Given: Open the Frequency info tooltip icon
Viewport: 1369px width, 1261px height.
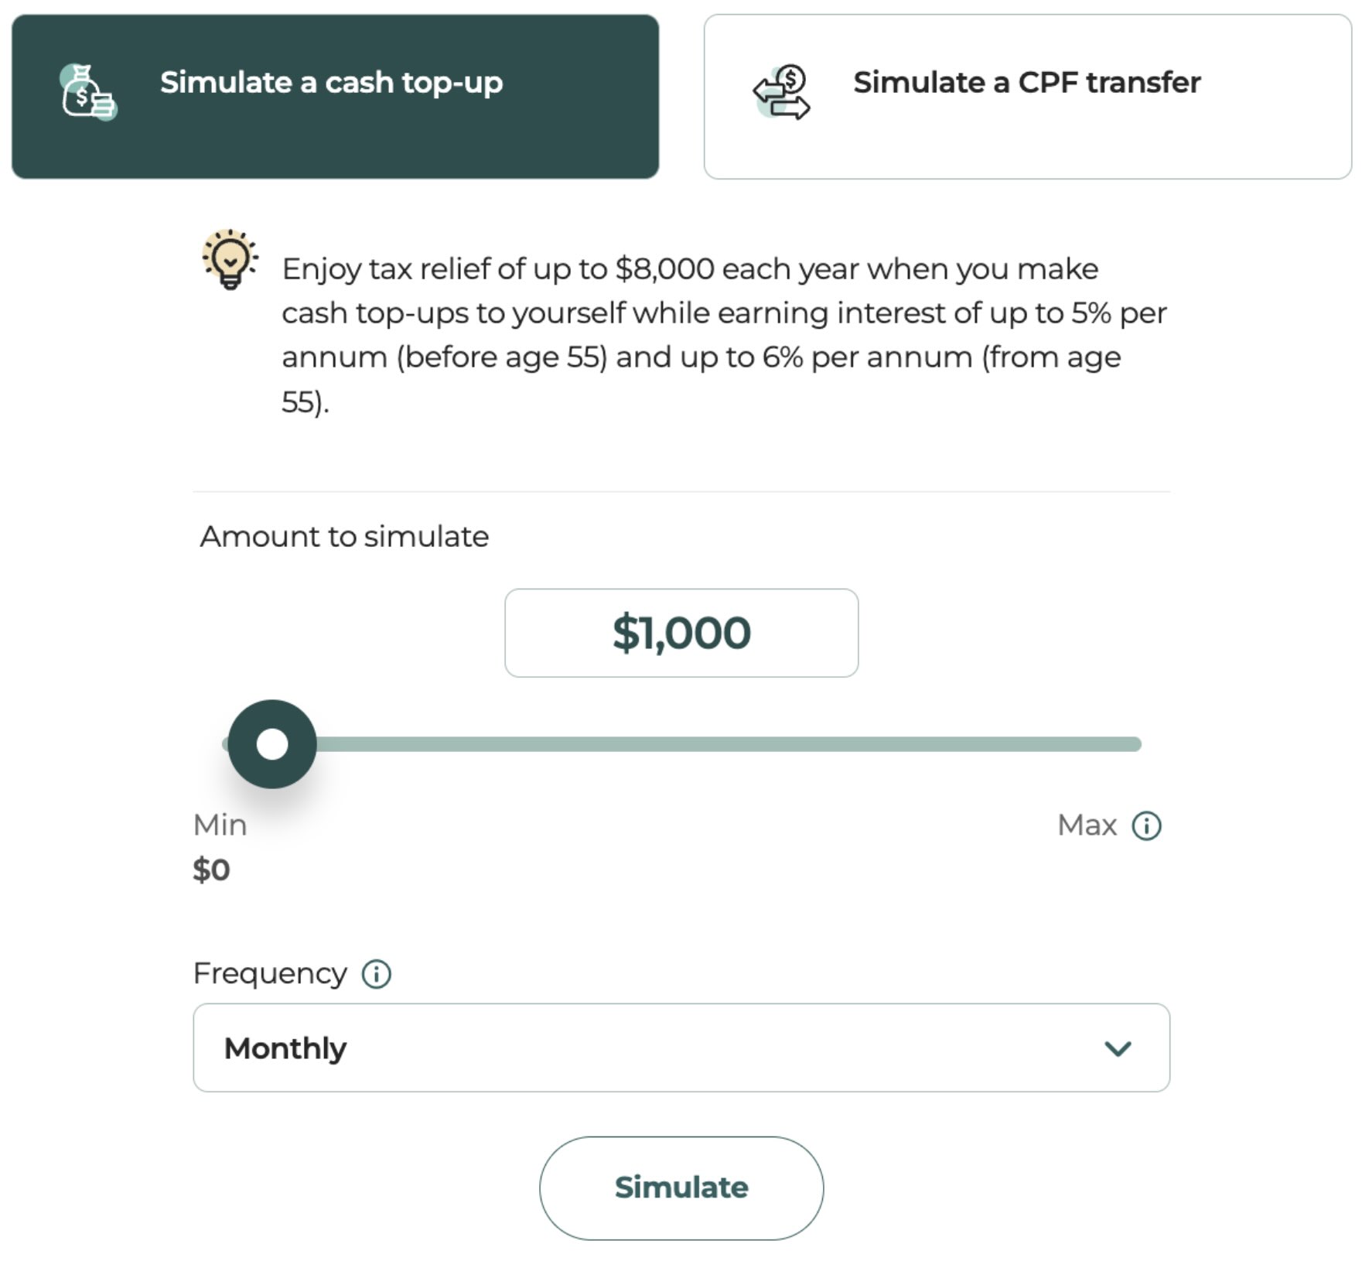Looking at the screenshot, I should pos(377,973).
